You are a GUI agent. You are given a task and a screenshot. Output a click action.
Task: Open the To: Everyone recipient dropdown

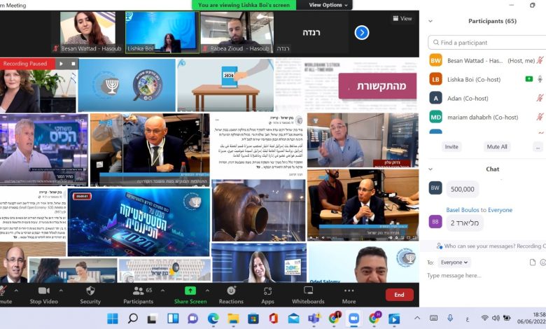coord(454,262)
